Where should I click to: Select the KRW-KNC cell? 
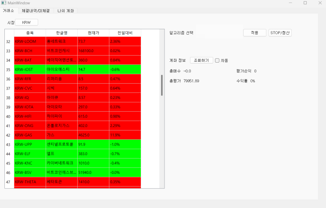pos(30,163)
